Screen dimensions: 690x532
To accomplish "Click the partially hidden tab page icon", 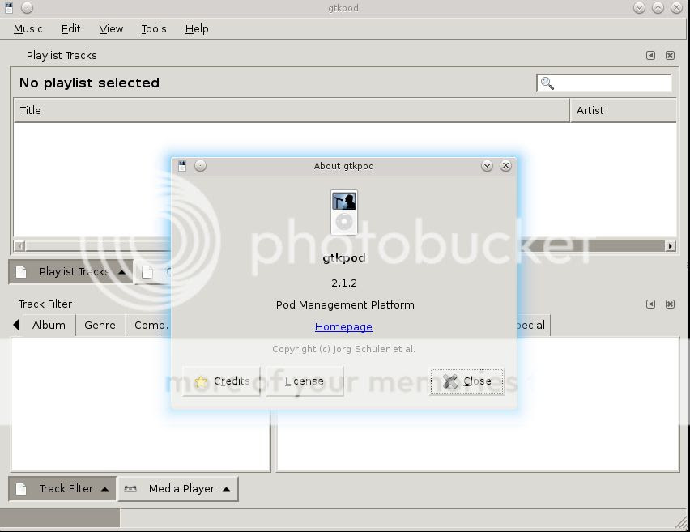I will (x=147, y=272).
